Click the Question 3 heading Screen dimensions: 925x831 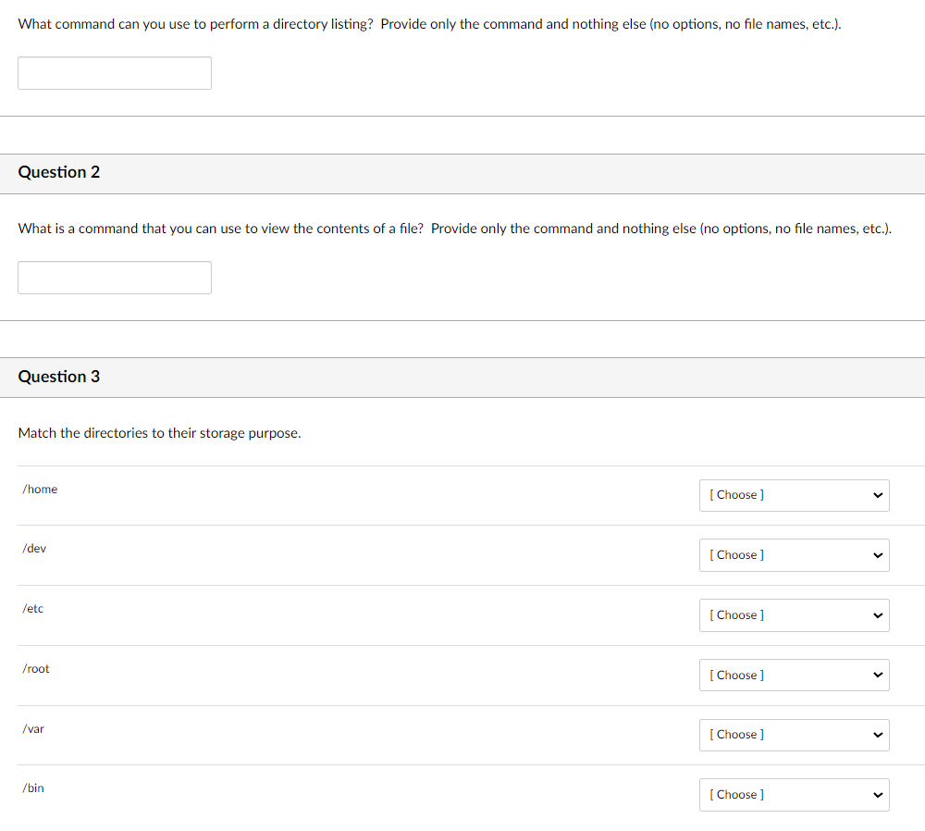click(59, 377)
